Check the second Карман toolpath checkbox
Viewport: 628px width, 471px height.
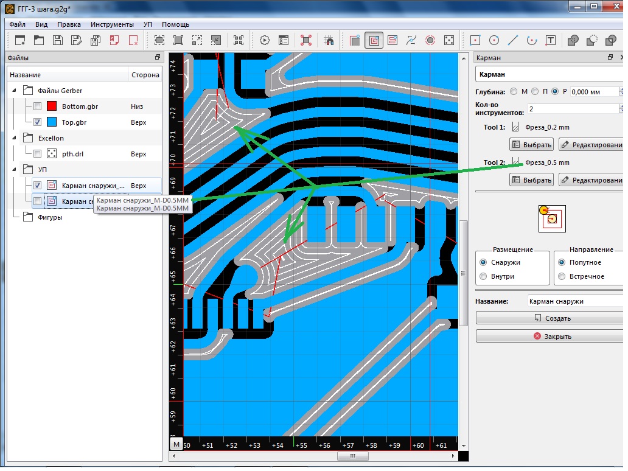pyautogui.click(x=38, y=202)
